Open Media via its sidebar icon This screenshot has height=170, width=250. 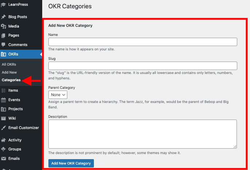4,26
